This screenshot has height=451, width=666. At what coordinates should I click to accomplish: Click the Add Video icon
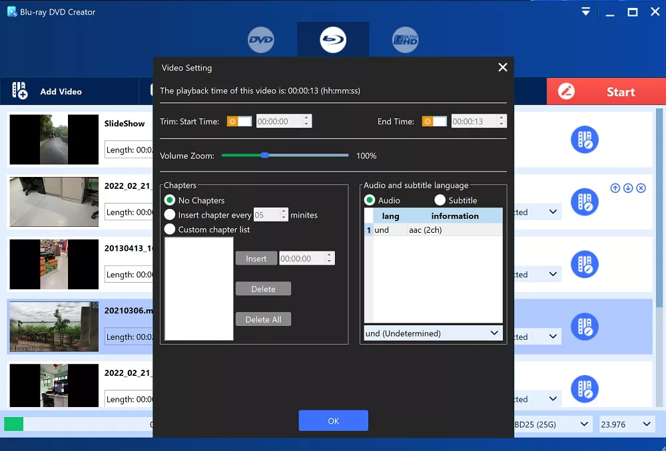click(x=20, y=91)
